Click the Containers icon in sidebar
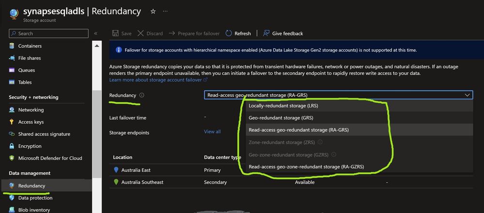This screenshot has width=484, height=213. point(12,46)
